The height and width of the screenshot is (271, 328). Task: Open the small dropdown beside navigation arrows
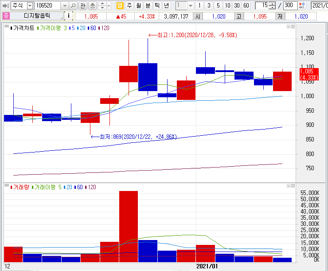click(109, 6)
